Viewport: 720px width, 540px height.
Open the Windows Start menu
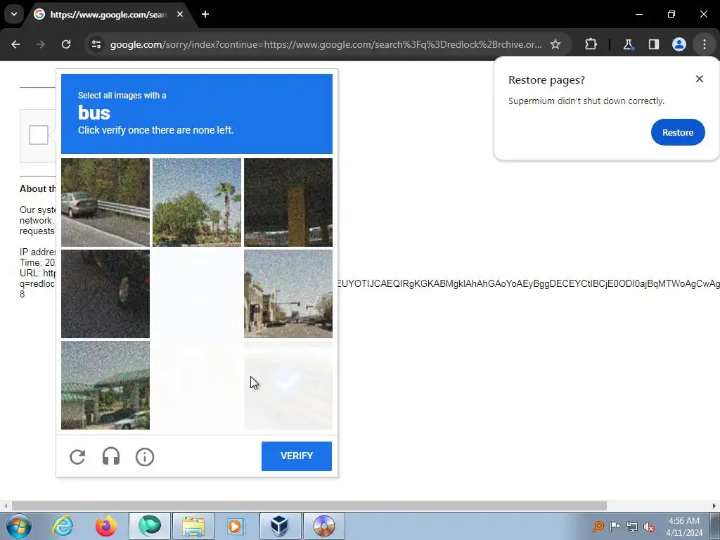pyautogui.click(x=18, y=526)
